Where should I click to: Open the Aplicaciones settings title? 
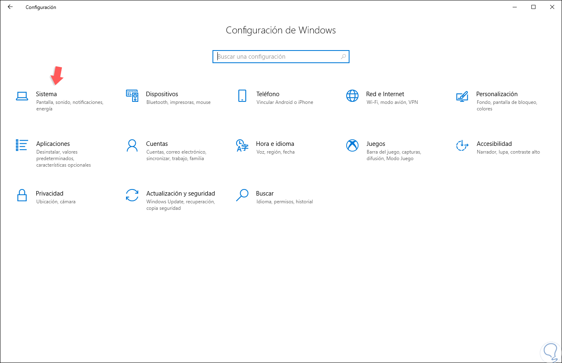click(x=53, y=144)
